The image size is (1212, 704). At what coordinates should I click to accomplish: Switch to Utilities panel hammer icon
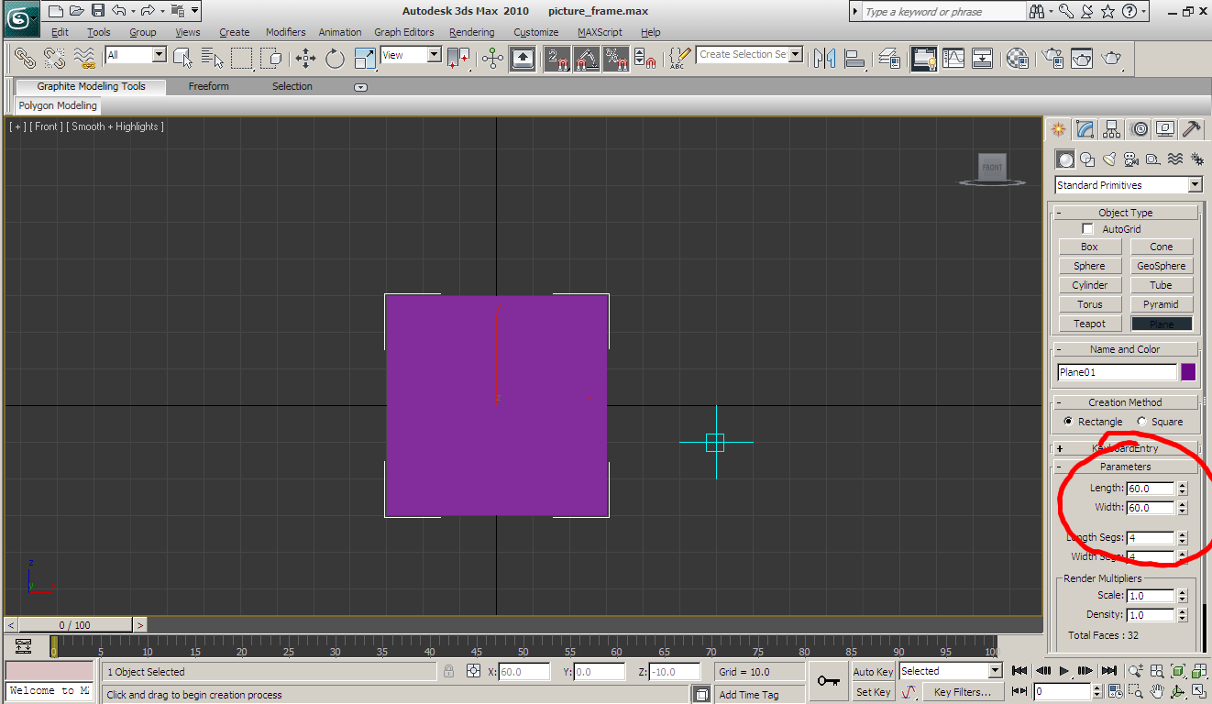click(x=1191, y=129)
